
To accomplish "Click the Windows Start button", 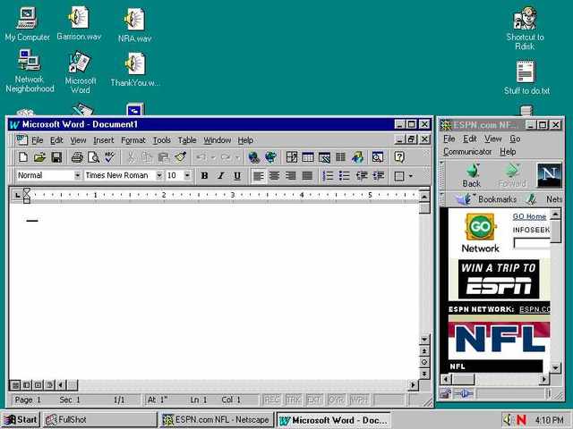I will pyautogui.click(x=21, y=419).
